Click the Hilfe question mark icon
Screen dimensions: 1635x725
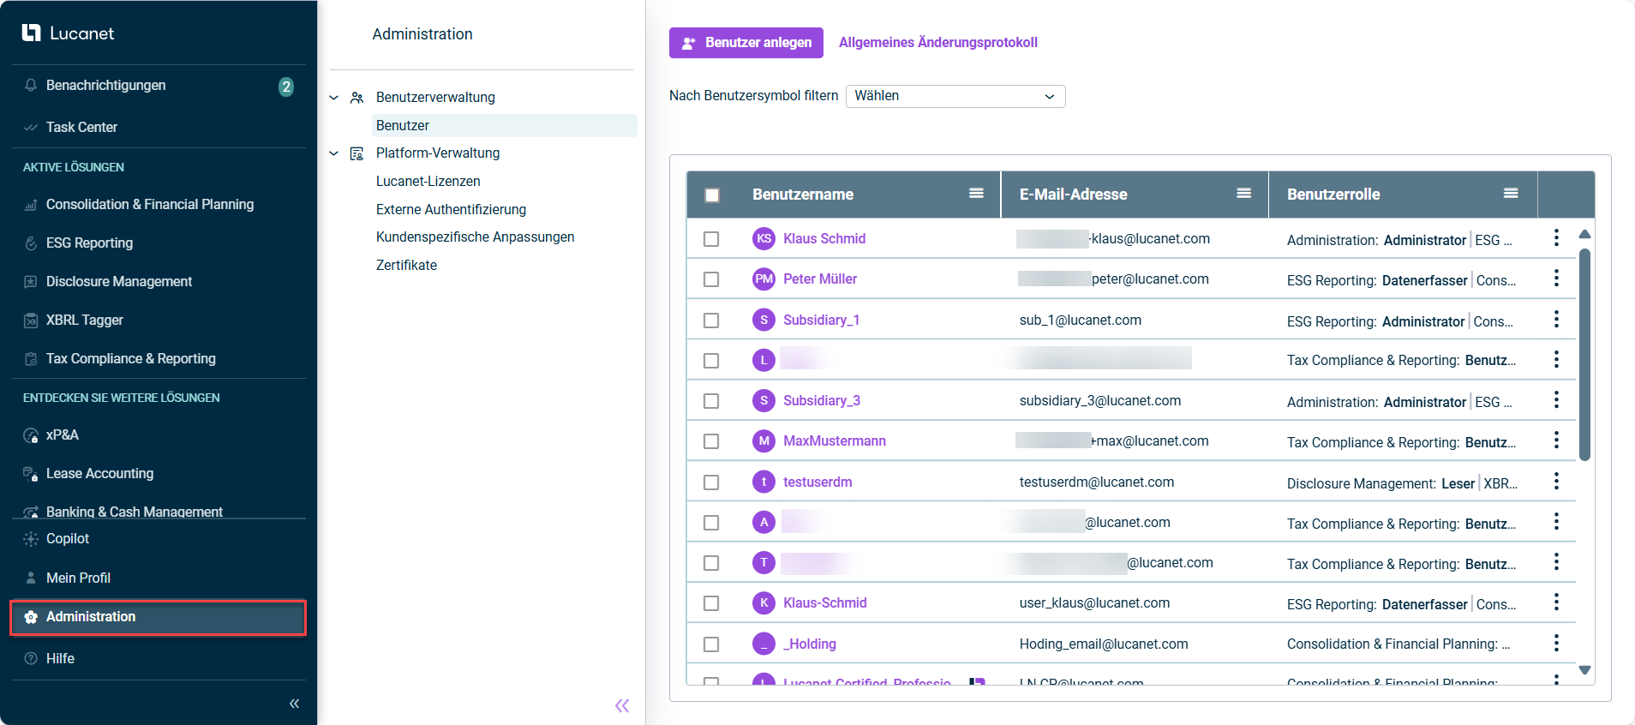[x=31, y=659]
